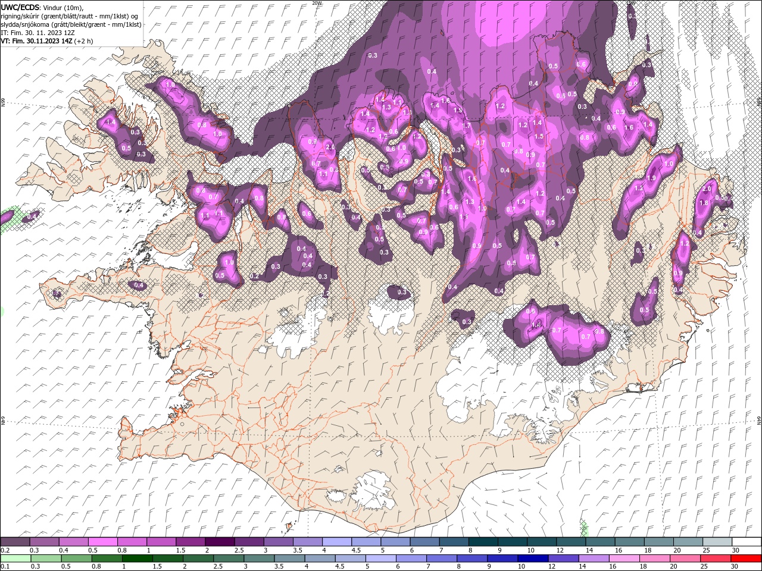
Task: Select the darkest green 1 swatch in rain legend
Action: [x=137, y=559]
